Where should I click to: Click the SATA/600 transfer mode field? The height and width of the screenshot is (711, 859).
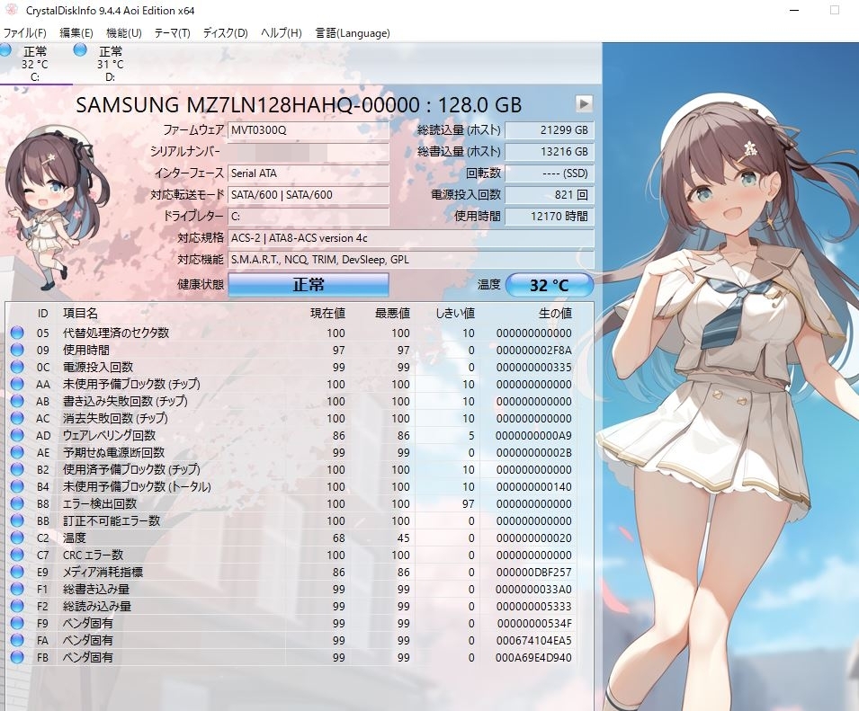[309, 195]
